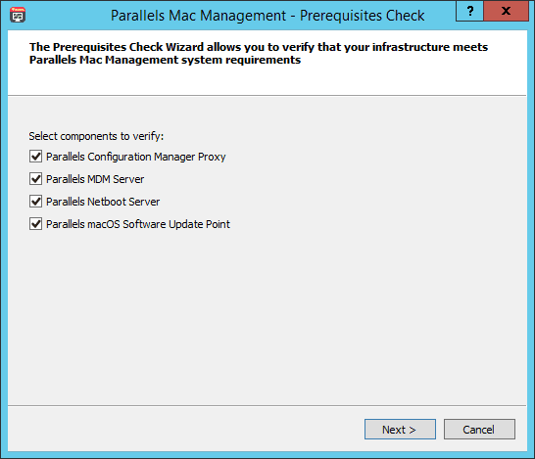Image resolution: width=535 pixels, height=459 pixels.
Task: Open help with the question mark button
Action: point(469,11)
